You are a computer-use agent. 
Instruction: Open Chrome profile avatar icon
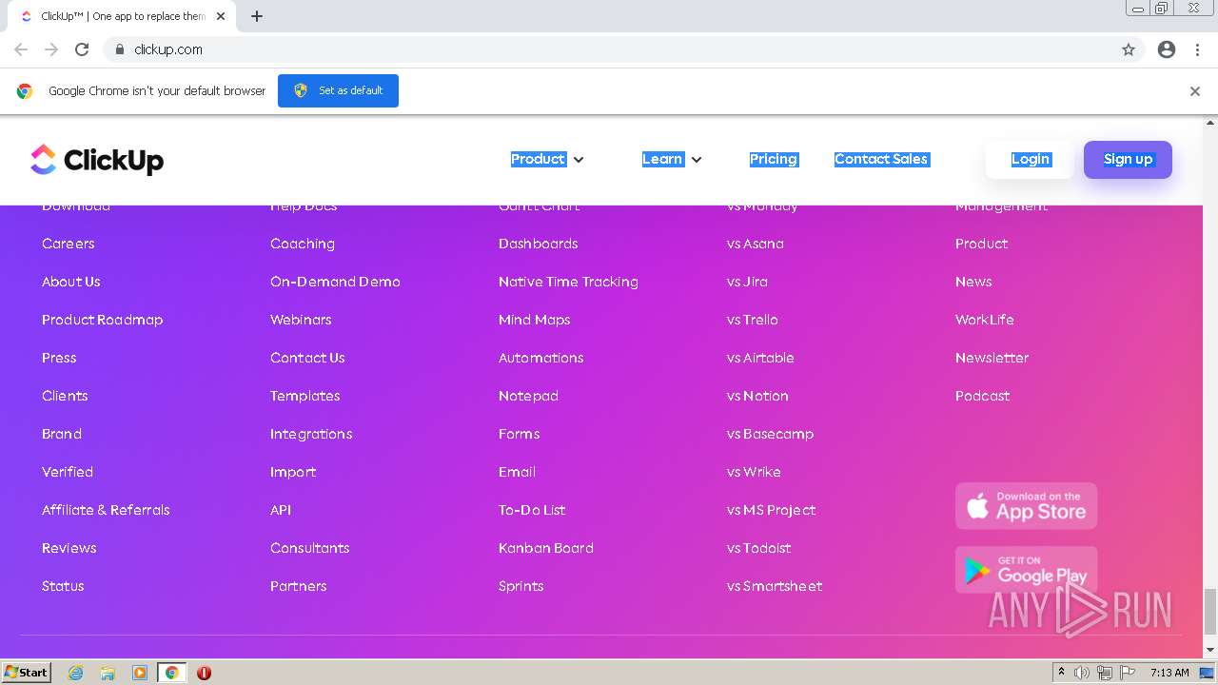pyautogui.click(x=1167, y=49)
